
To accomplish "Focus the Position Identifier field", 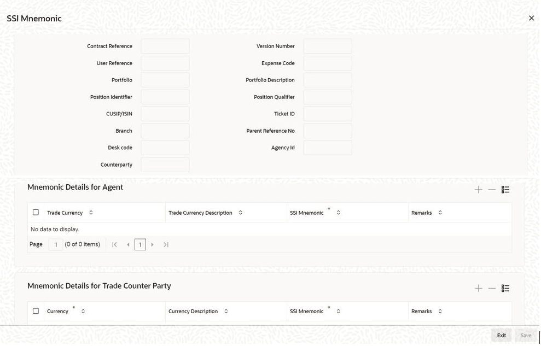I will pyautogui.click(x=165, y=97).
